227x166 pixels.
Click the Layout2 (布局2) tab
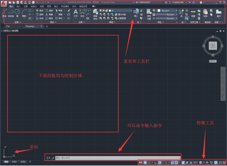[23, 162]
